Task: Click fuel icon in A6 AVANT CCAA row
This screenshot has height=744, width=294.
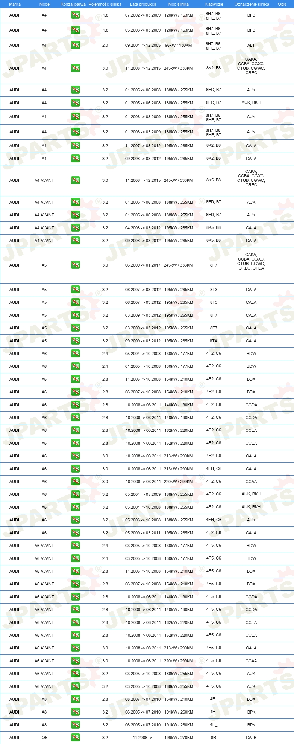Action: click(75, 661)
